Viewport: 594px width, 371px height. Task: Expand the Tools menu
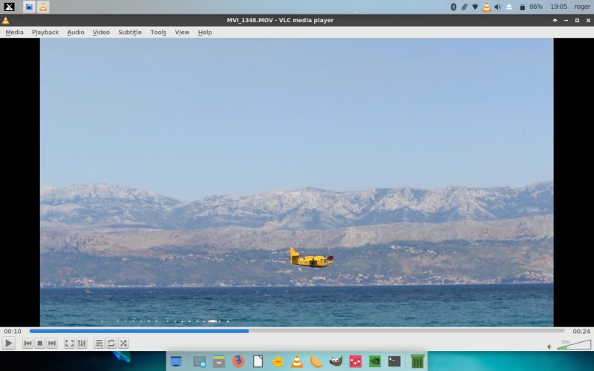tap(158, 32)
